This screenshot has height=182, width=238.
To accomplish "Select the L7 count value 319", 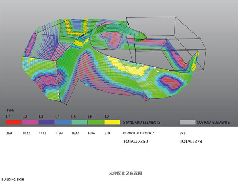I will pyautogui.click(x=107, y=134).
